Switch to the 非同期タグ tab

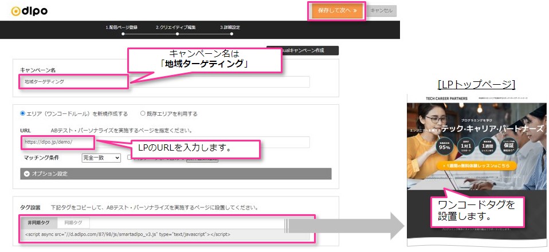(38, 223)
